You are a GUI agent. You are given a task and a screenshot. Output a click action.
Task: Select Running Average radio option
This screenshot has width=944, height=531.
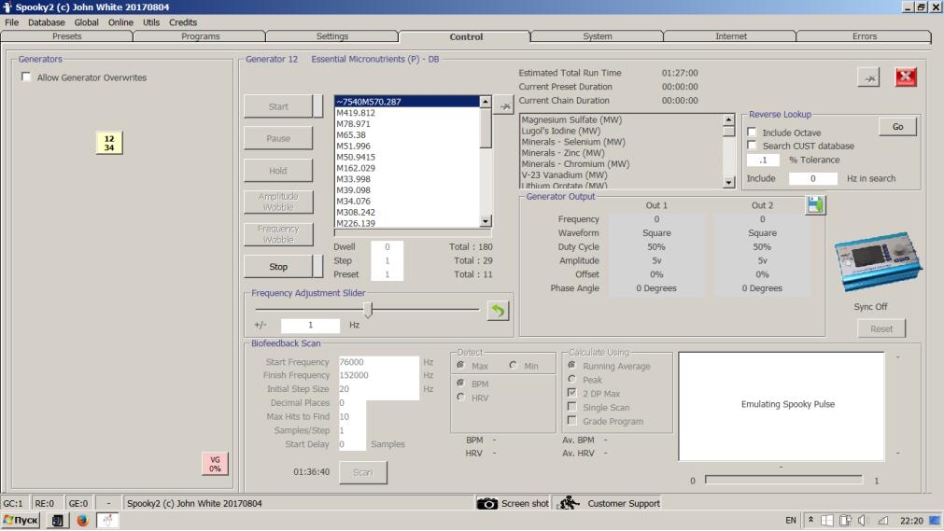[x=572, y=366]
